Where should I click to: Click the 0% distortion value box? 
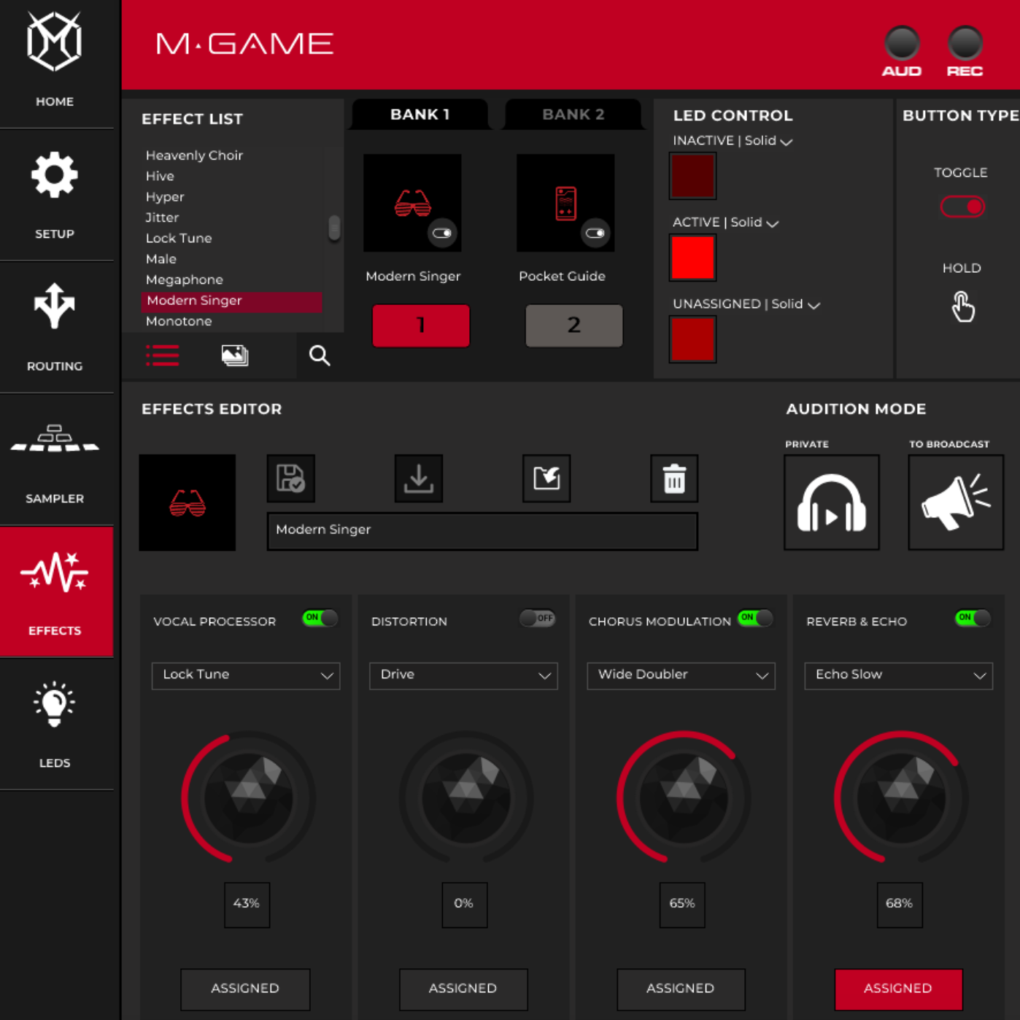click(464, 905)
